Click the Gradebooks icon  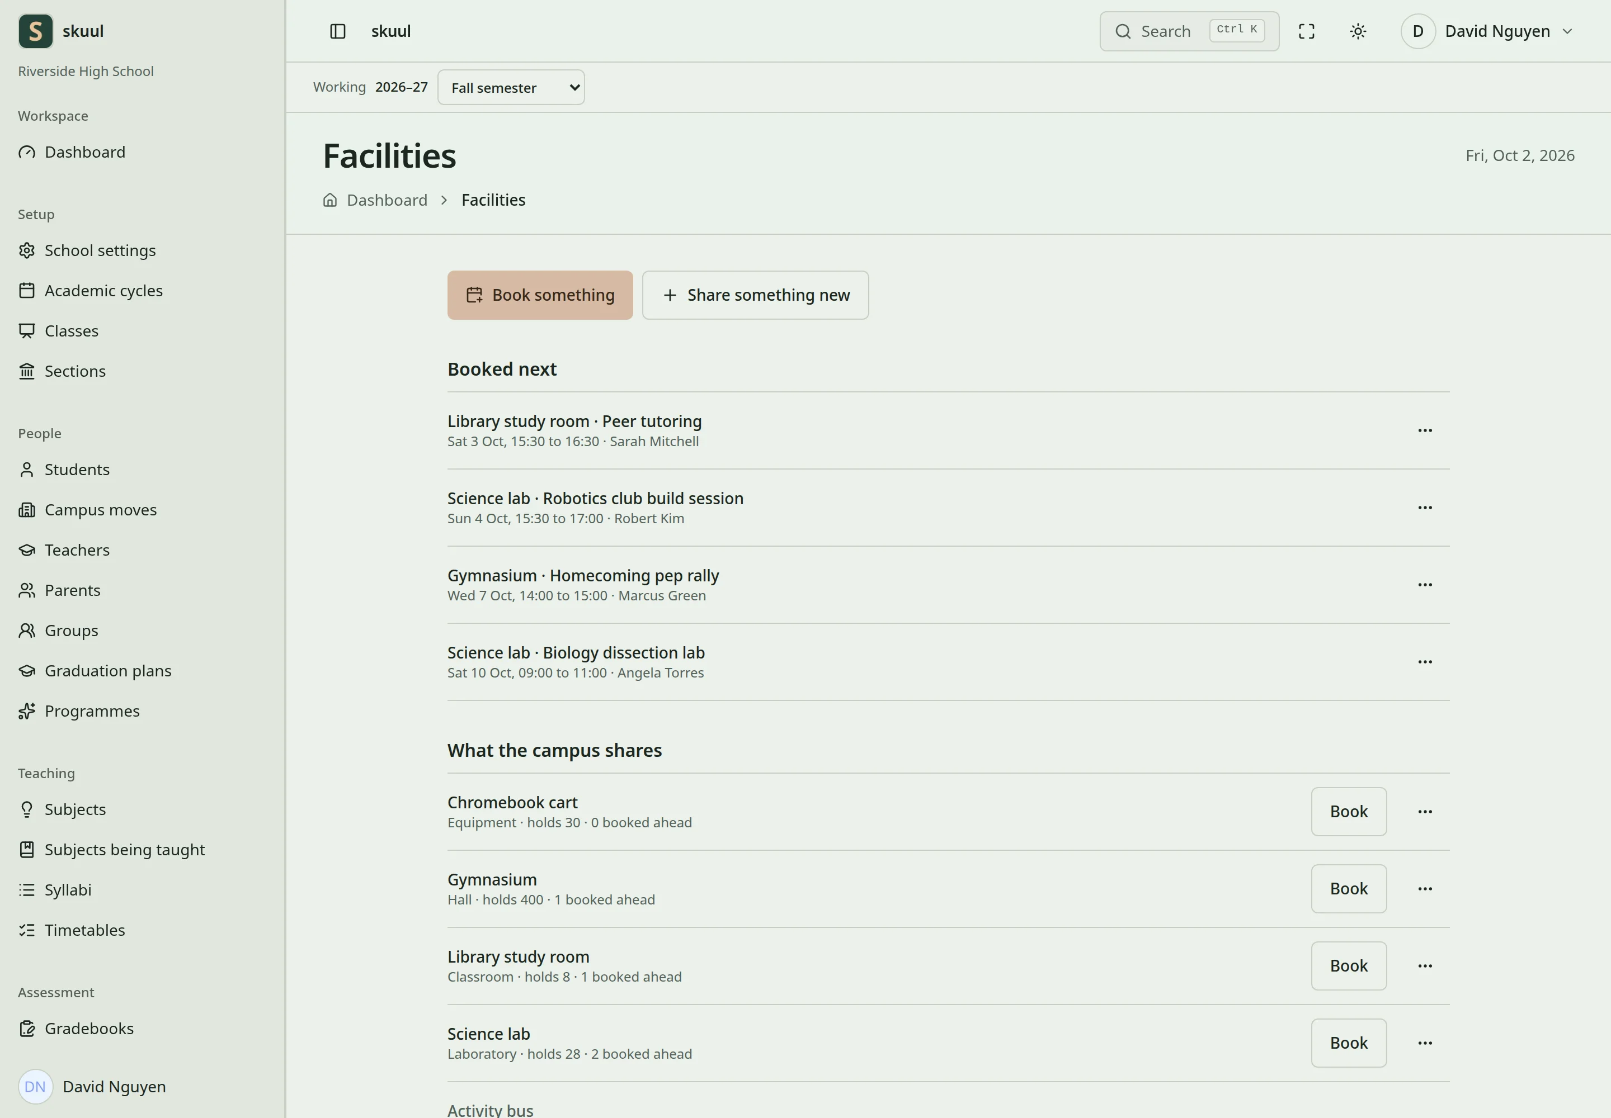click(x=27, y=1029)
